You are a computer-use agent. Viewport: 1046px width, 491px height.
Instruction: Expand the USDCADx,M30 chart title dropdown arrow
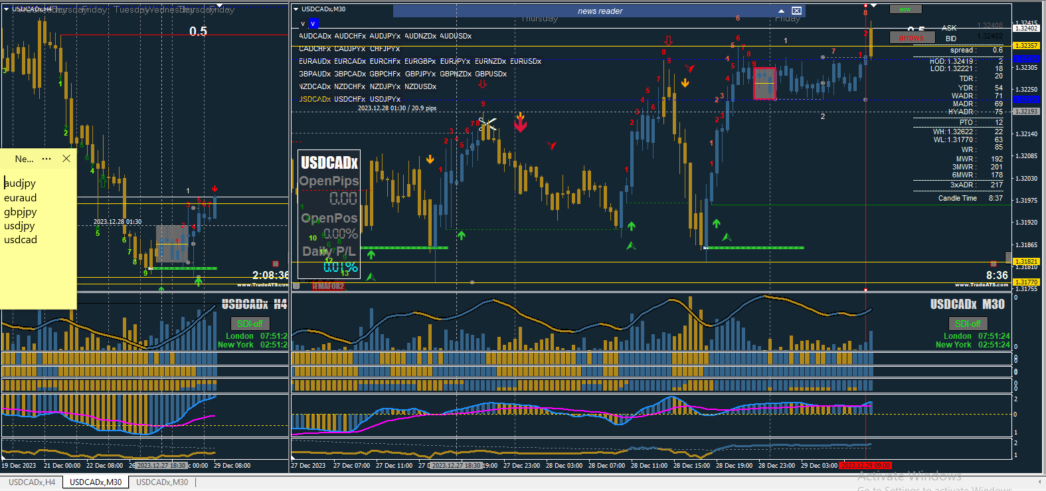pyautogui.click(x=296, y=9)
